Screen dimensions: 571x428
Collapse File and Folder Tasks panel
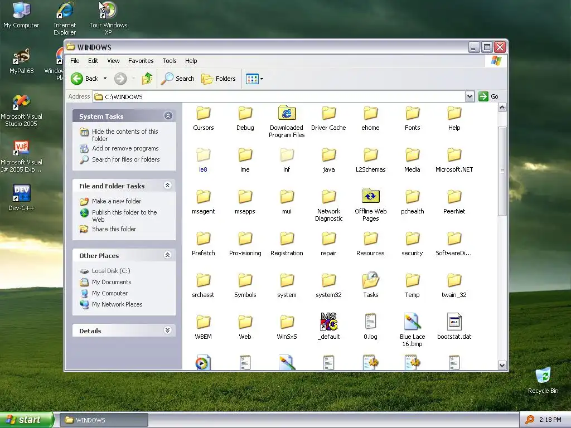tap(167, 185)
